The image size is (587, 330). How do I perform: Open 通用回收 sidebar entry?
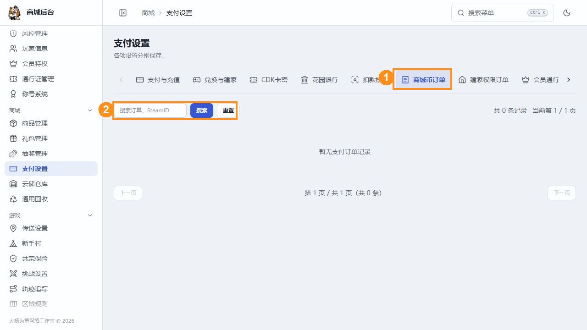pyautogui.click(x=51, y=199)
